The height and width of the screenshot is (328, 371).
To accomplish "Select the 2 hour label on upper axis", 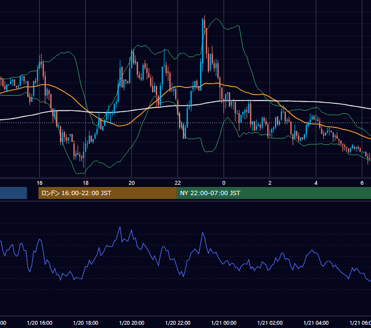I will tap(270, 183).
